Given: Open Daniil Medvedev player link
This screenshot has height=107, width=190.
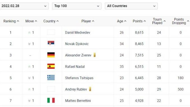Looking at the screenshot, I should pos(78,33).
